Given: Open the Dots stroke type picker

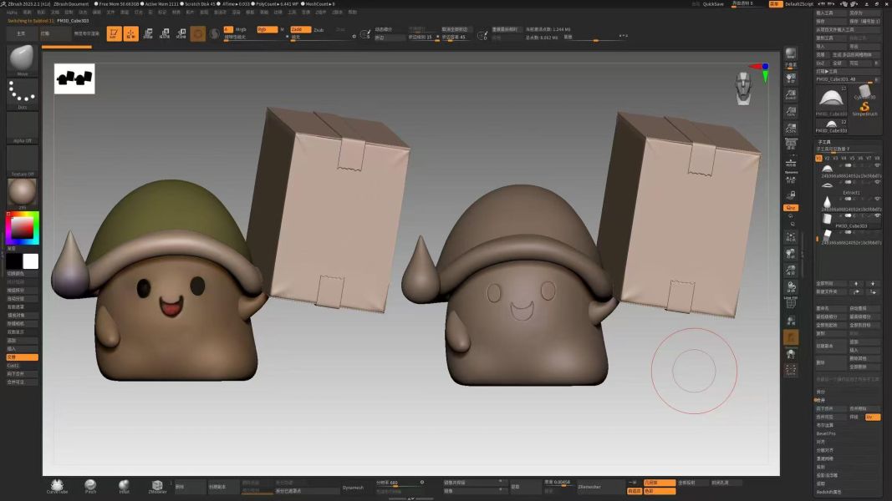Looking at the screenshot, I should (x=23, y=94).
